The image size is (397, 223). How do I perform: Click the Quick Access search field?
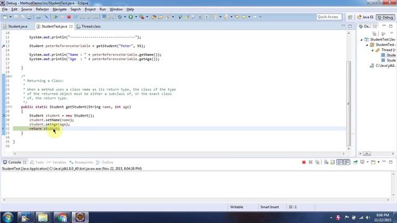pyautogui.click(x=329, y=17)
